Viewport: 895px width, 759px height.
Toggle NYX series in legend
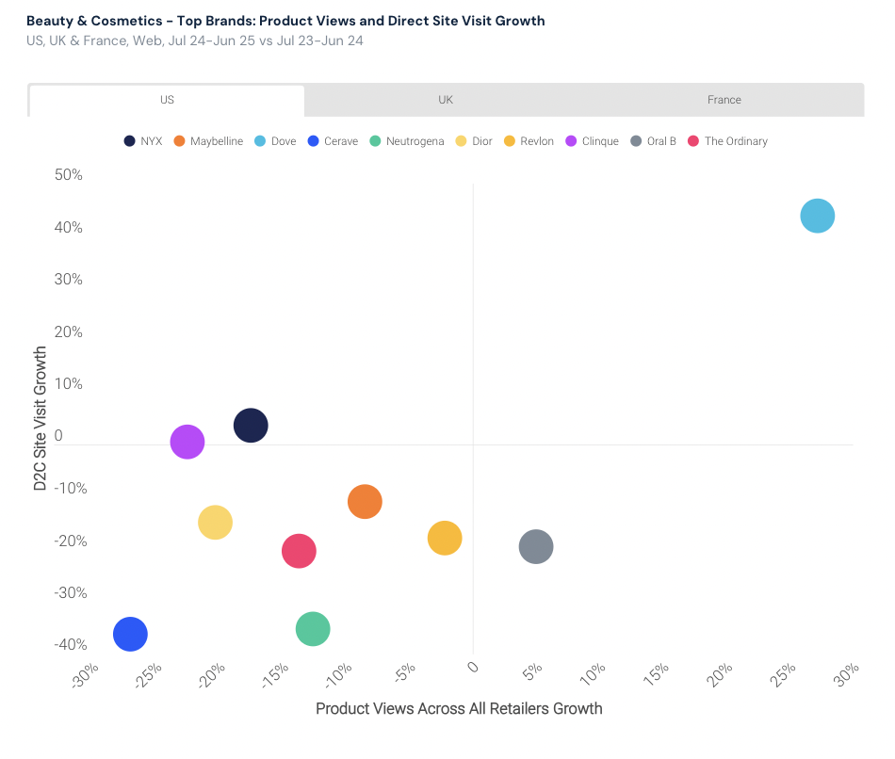pos(143,141)
